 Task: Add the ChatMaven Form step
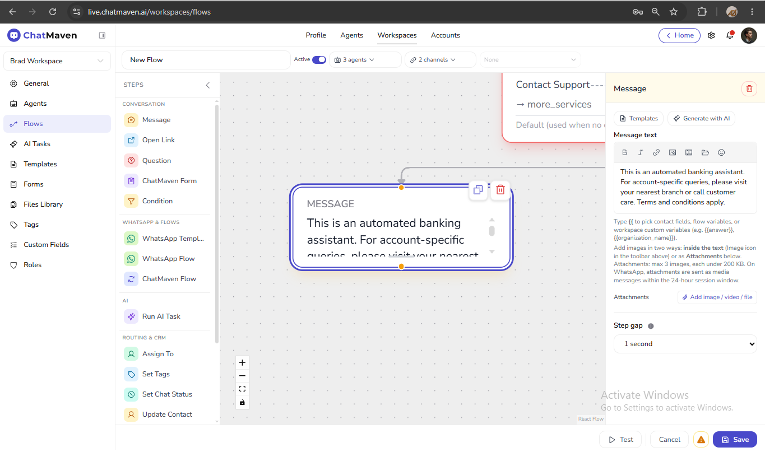click(x=166, y=181)
